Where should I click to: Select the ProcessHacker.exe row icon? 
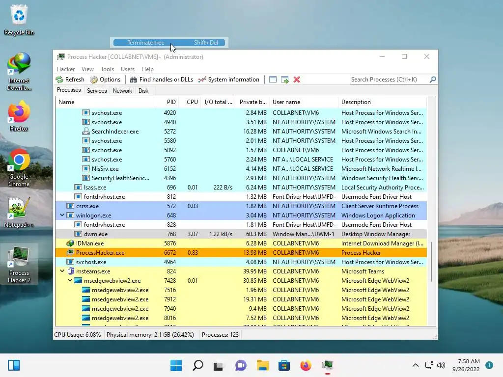[x=70, y=253]
